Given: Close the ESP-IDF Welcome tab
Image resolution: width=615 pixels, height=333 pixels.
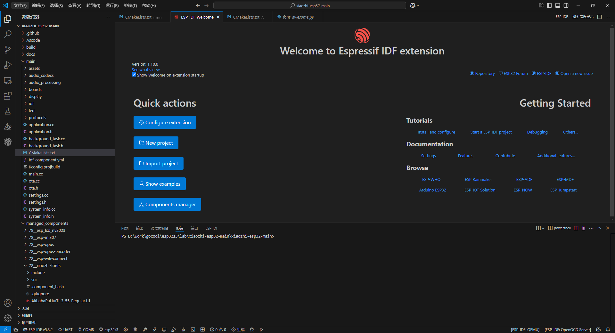Looking at the screenshot, I should 218,17.
